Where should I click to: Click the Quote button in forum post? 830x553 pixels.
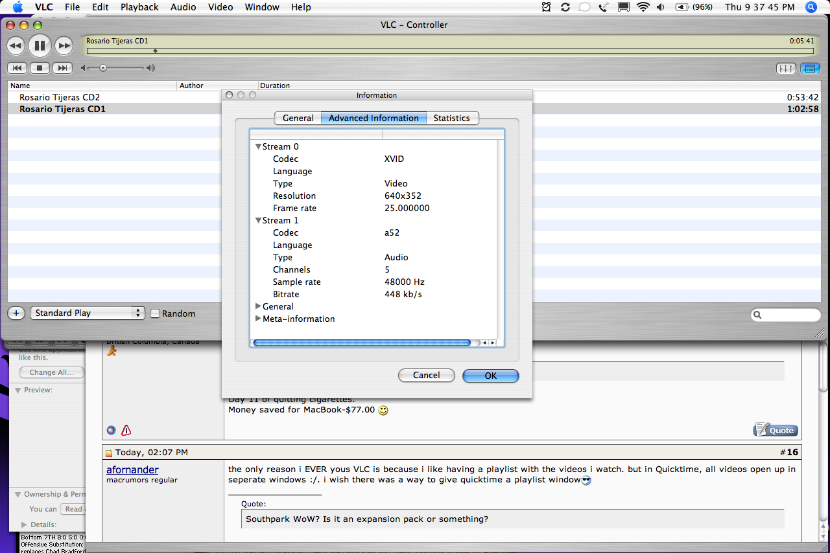click(x=776, y=430)
